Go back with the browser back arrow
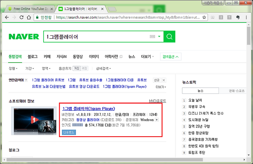This screenshot has height=164, width=253. [7, 17]
